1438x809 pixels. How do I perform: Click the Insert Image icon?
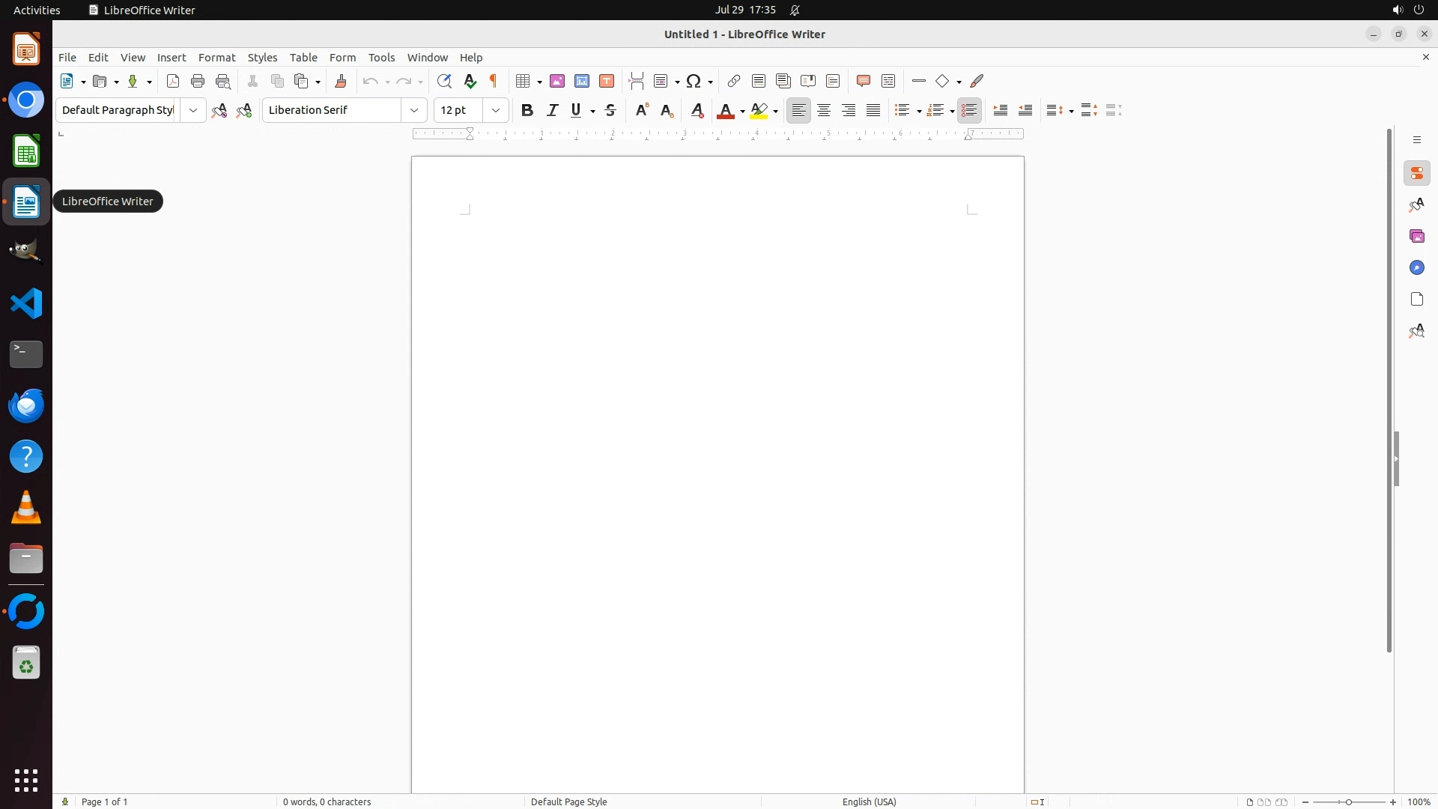(557, 82)
